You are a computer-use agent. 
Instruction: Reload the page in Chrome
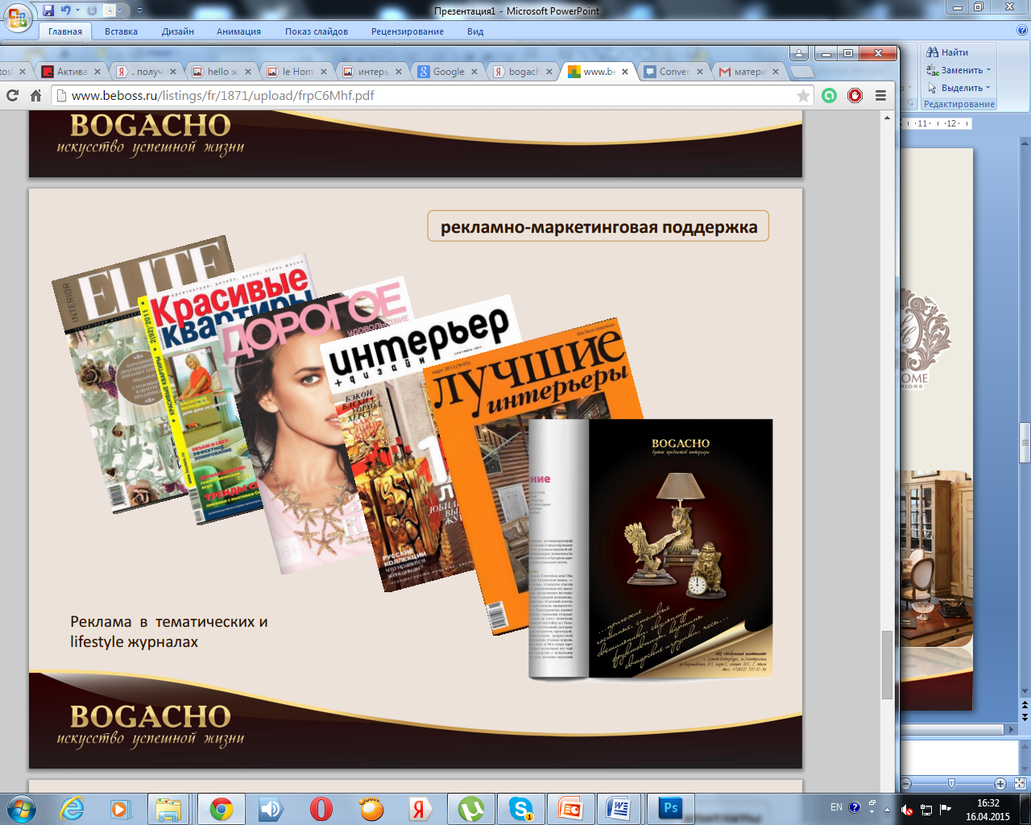(x=12, y=95)
